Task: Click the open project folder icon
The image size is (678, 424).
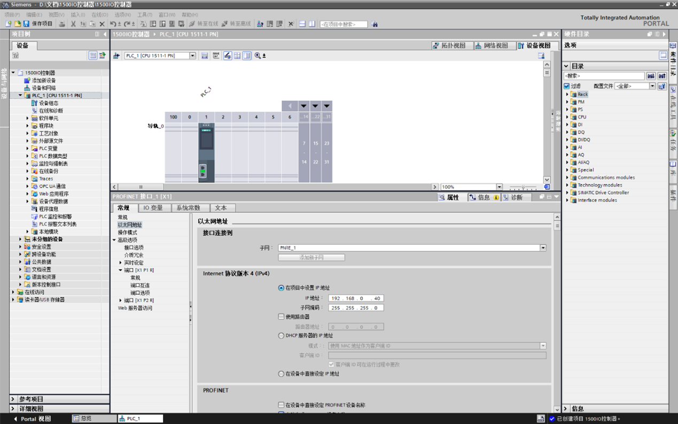Action: click(17, 24)
